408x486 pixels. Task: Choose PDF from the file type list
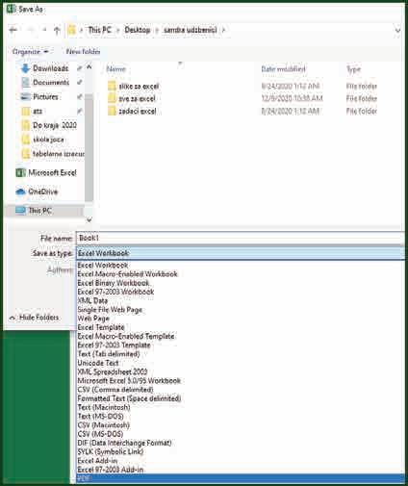[x=241, y=478]
